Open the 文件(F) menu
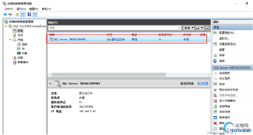Screen dimensions: 253x135 coord(9,9)
